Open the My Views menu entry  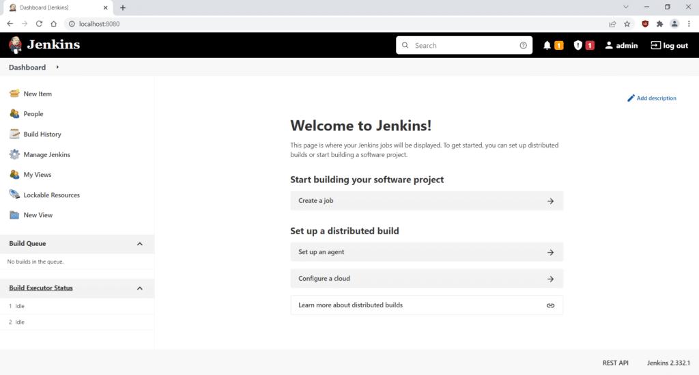click(38, 175)
